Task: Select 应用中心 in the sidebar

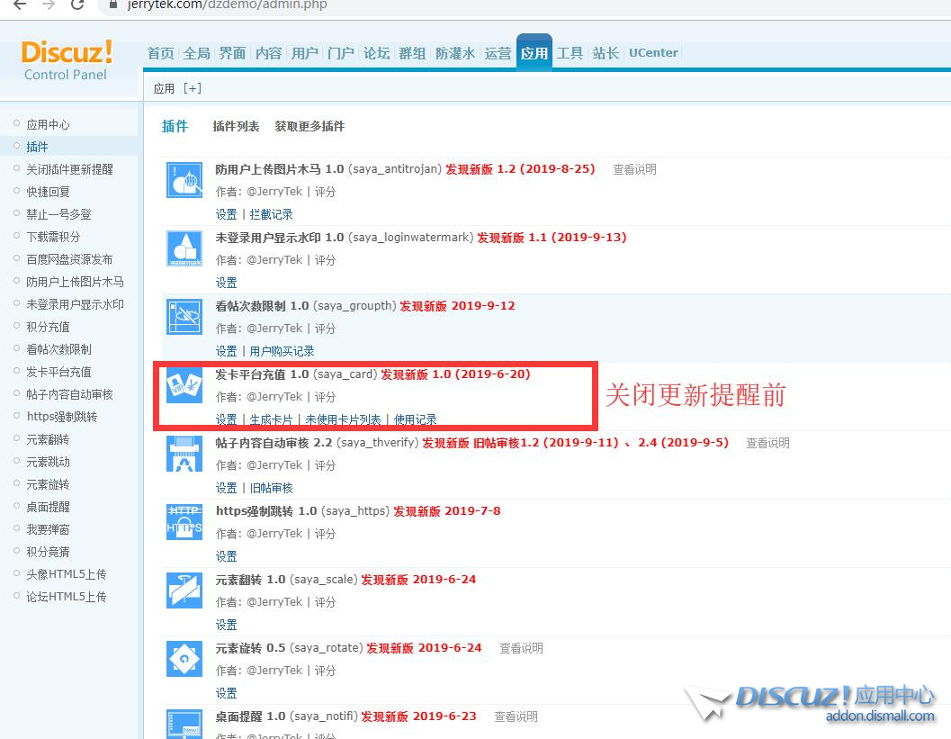Action: [x=48, y=124]
